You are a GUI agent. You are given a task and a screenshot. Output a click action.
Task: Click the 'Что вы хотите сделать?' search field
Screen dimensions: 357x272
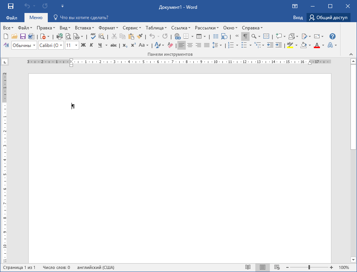(84, 18)
